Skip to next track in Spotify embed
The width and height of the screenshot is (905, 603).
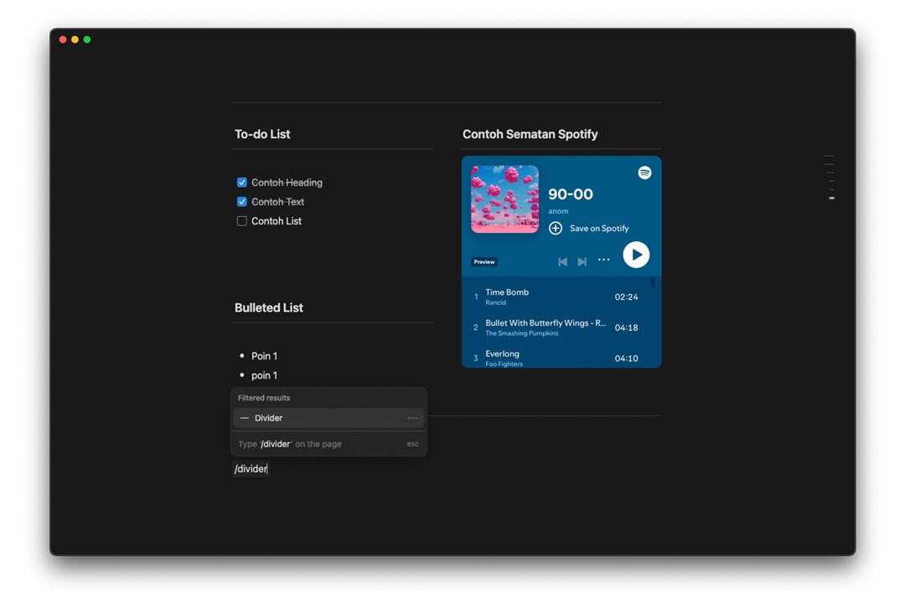pos(582,262)
